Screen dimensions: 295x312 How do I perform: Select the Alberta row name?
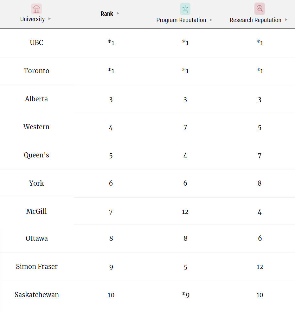point(36,99)
